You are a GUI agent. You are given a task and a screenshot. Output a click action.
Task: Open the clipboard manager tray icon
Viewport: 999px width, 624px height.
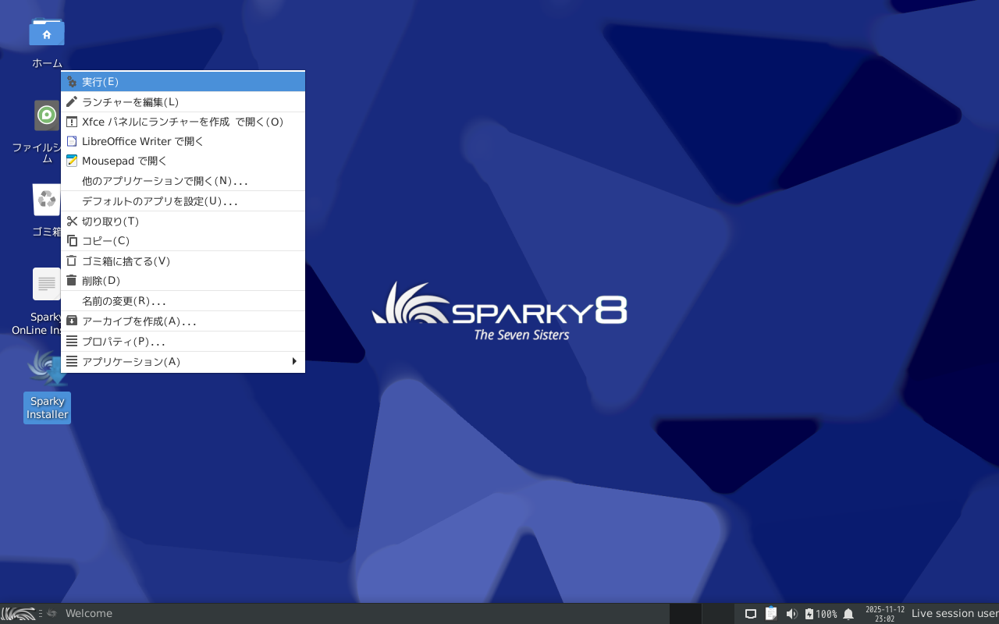click(x=771, y=614)
